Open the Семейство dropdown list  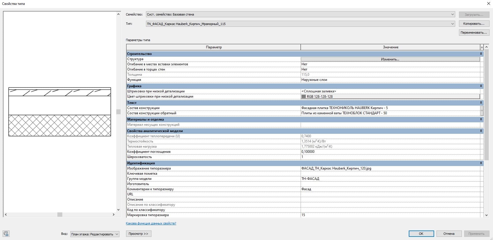click(452, 14)
